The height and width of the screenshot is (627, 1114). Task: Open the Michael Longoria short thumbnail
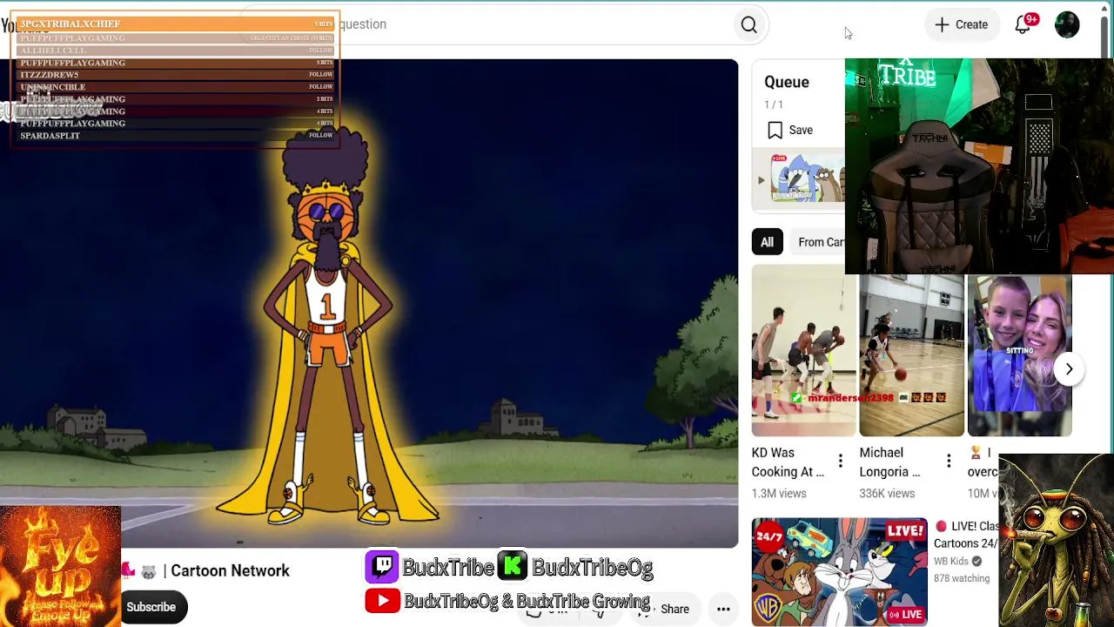pyautogui.click(x=911, y=355)
